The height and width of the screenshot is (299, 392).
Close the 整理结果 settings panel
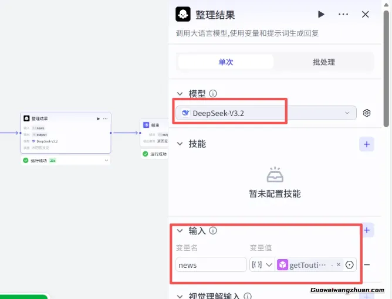pyautogui.click(x=365, y=14)
